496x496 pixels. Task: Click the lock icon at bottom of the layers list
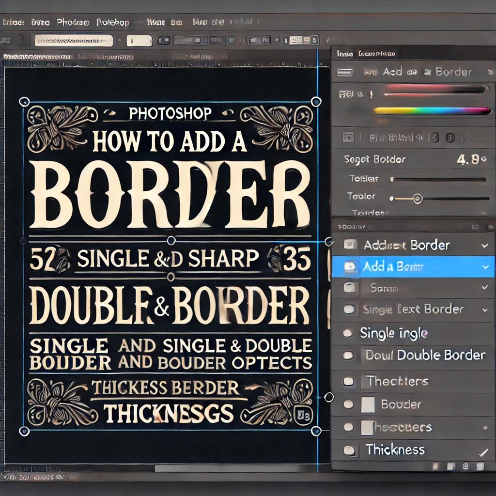pyautogui.click(x=465, y=466)
